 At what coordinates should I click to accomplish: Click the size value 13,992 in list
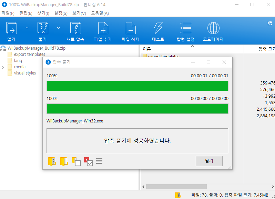coord(269,96)
